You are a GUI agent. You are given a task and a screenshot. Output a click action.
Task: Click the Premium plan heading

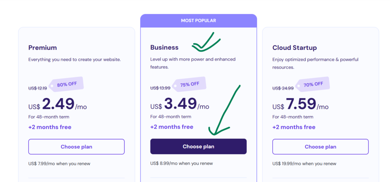point(43,48)
